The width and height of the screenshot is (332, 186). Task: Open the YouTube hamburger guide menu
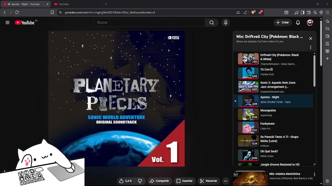pyautogui.click(x=8, y=22)
